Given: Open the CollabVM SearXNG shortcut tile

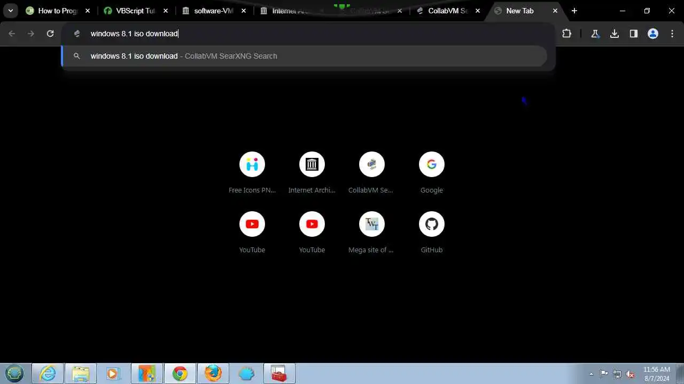Looking at the screenshot, I should pyautogui.click(x=372, y=173).
